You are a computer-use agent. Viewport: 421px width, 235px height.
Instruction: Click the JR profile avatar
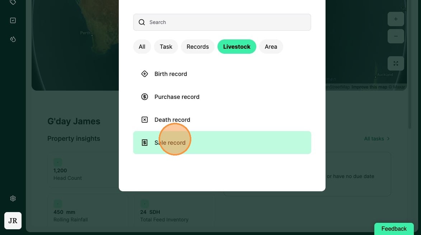pyautogui.click(x=13, y=221)
